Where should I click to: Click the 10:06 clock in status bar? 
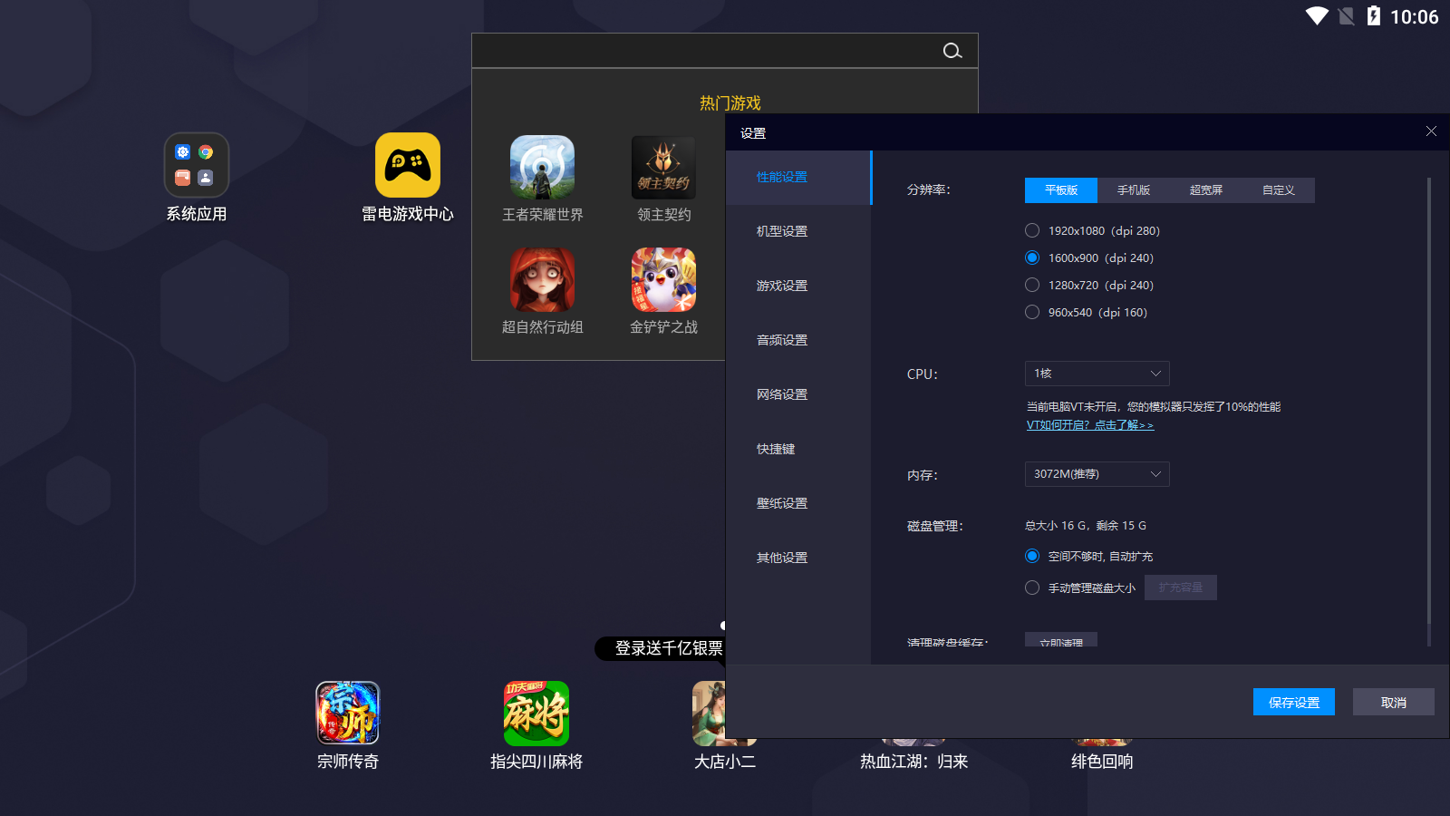click(1414, 17)
